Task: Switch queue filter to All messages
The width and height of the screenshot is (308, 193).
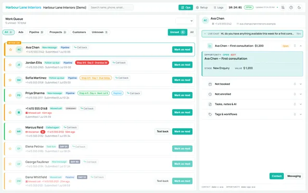Action: pos(192,32)
